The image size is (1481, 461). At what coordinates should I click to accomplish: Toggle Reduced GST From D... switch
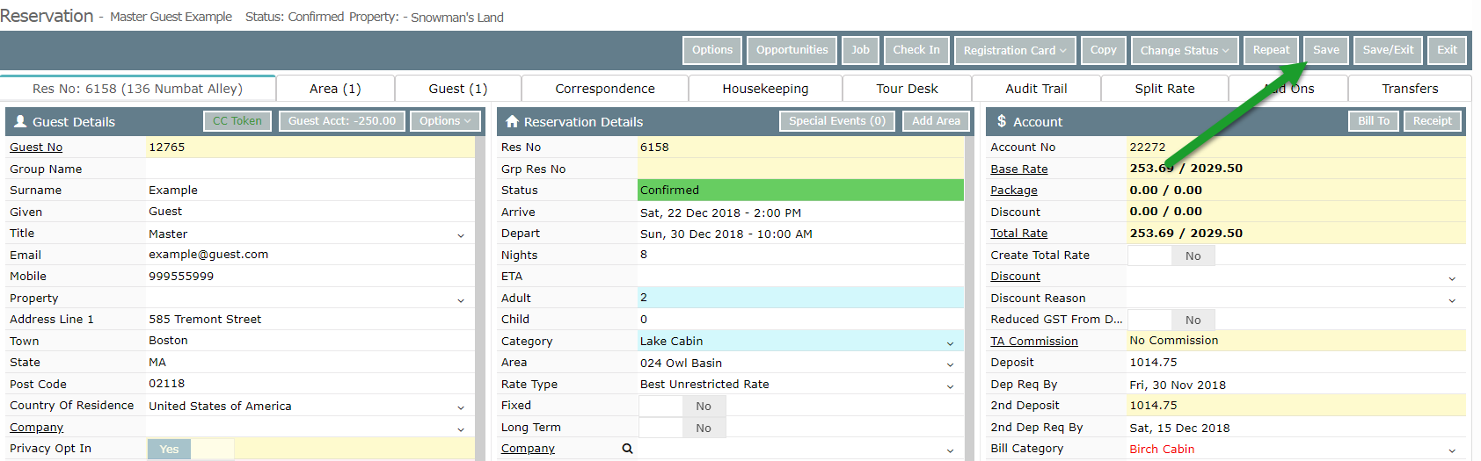(1171, 320)
